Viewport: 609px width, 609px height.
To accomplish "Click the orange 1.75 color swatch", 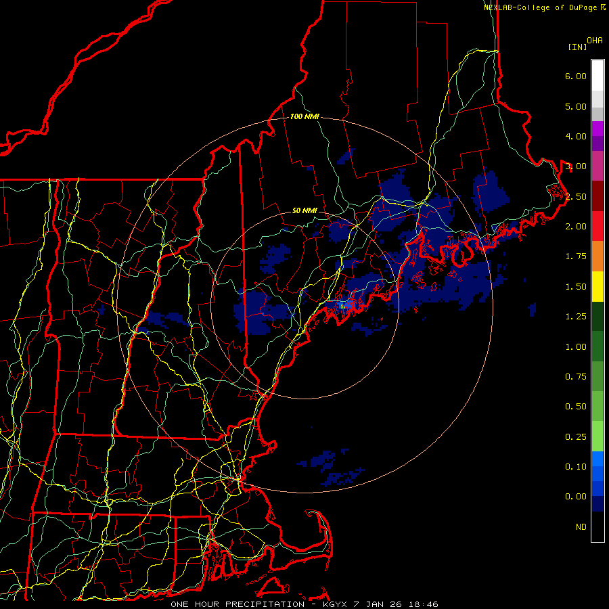I will [x=597, y=256].
